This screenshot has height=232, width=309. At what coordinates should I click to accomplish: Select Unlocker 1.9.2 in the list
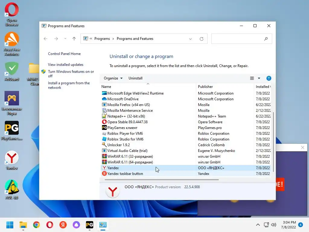coord(185,145)
